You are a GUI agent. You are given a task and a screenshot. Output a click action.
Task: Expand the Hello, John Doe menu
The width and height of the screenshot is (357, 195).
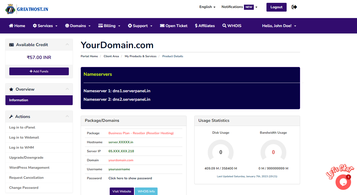[279, 26]
